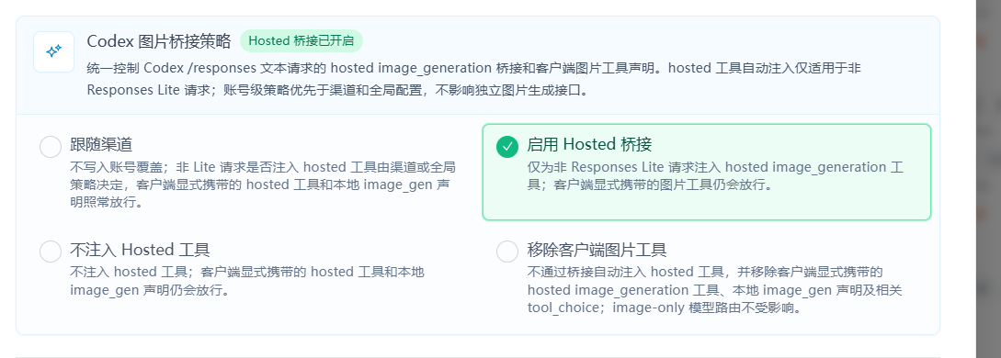Choose the 跟随渠道 option title
The width and height of the screenshot is (1001, 358).
[x=101, y=145]
